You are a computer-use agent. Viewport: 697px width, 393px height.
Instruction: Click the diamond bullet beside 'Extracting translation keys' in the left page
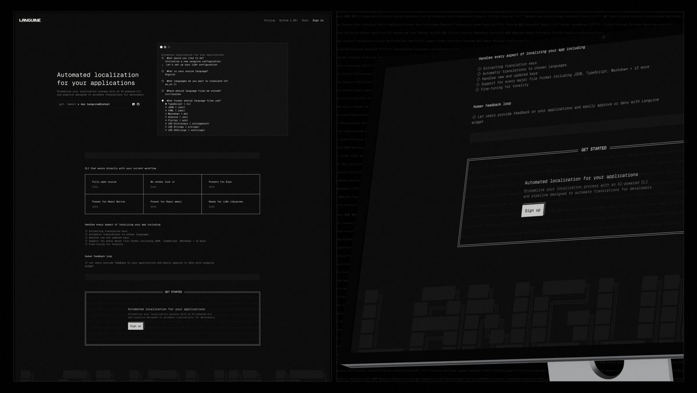pyautogui.click(x=86, y=231)
